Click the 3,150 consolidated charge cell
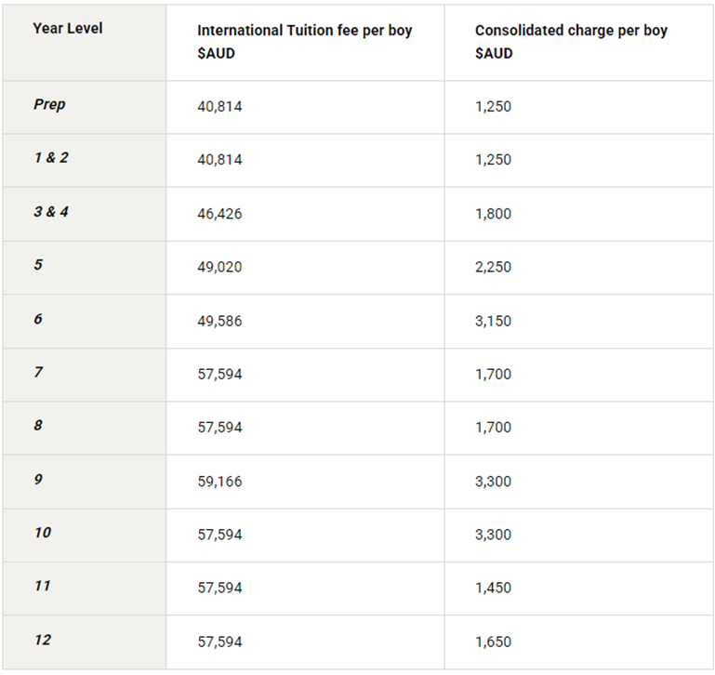 coord(493,321)
